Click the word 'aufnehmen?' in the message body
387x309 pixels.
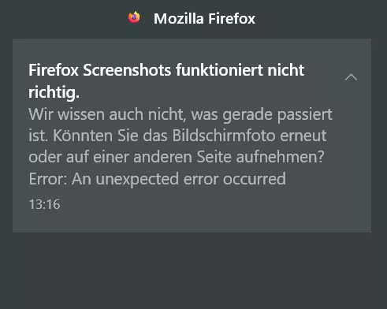pos(280,157)
